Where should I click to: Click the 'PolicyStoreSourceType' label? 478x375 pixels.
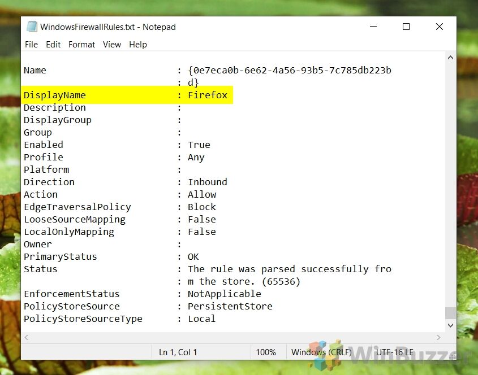tap(83, 319)
